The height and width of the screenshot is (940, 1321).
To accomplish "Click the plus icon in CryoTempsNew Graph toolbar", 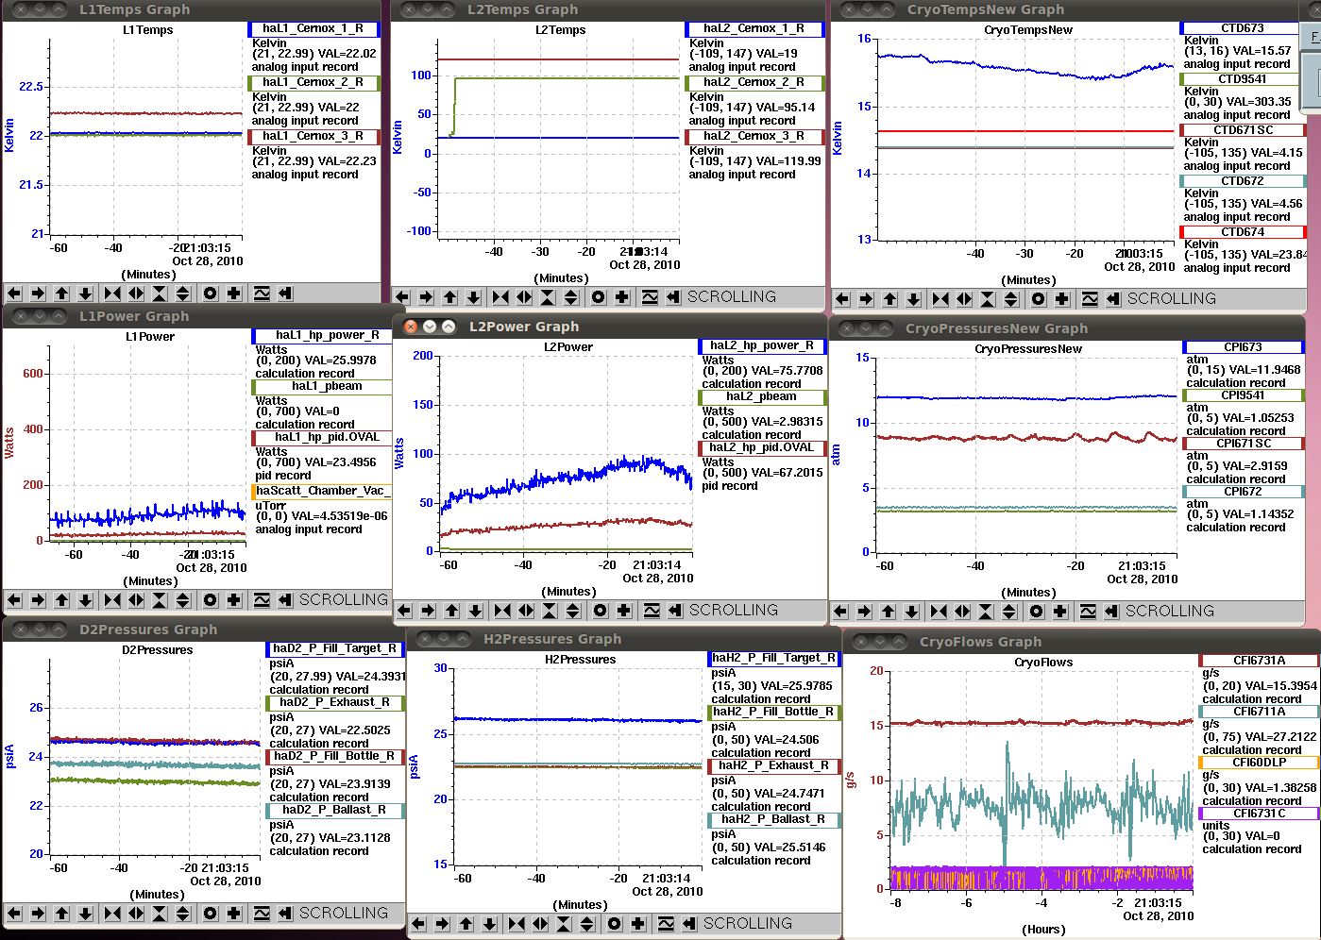I will pos(1062,299).
